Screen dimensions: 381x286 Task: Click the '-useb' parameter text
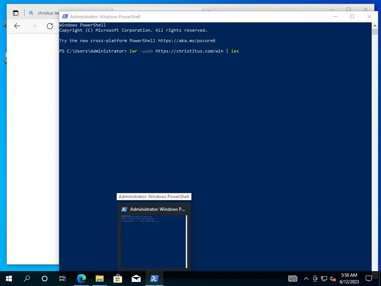(146, 51)
